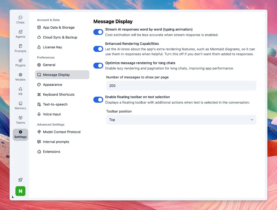
Task: Click the License Key lock icon
Action: [39, 47]
